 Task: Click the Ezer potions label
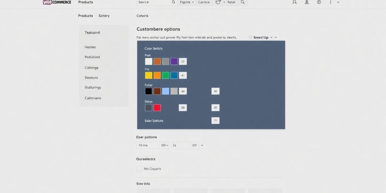(x=147, y=137)
